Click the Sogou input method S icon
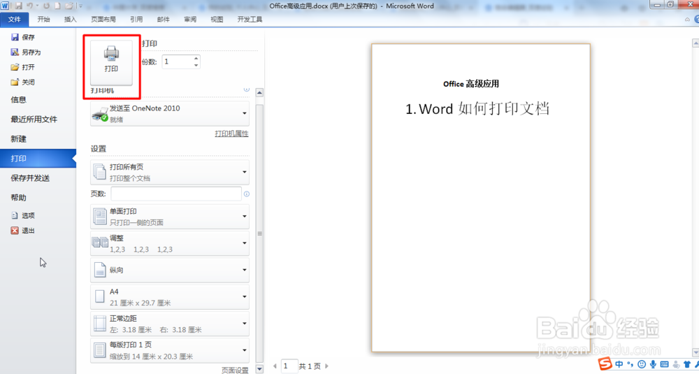The height and width of the screenshot is (374, 699). click(x=605, y=364)
